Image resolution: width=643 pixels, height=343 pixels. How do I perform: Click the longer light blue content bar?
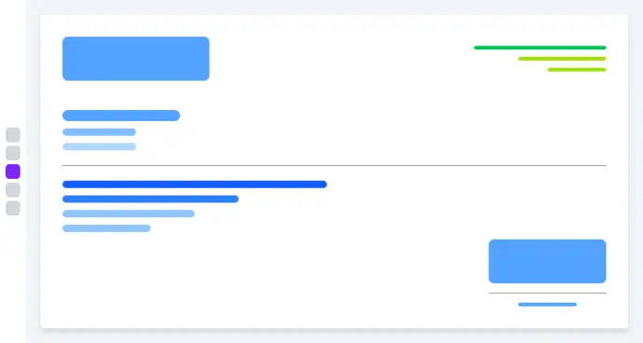click(x=129, y=213)
